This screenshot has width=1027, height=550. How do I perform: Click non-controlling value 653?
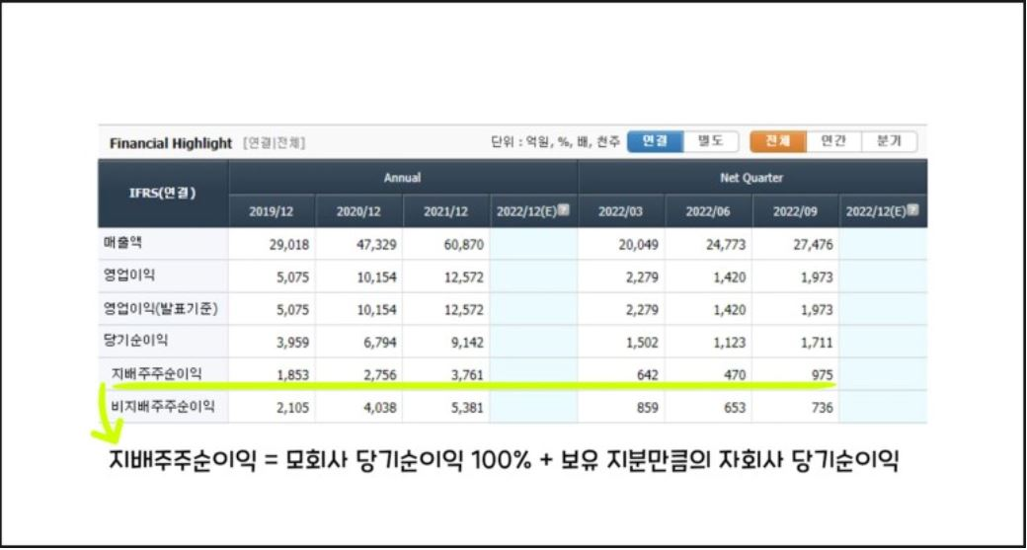tap(735, 409)
